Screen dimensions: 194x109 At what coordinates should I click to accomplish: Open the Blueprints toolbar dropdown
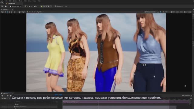click(x=31, y=6)
